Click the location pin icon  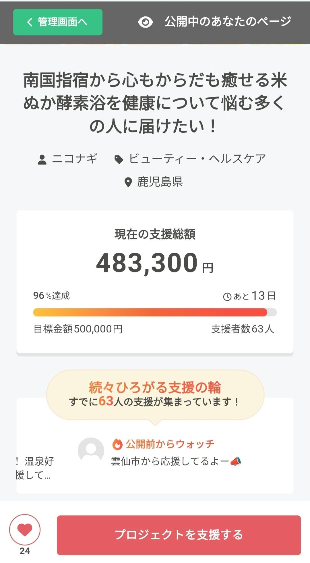128,182
